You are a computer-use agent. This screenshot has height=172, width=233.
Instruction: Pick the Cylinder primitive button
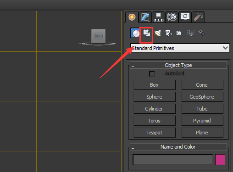(155, 109)
